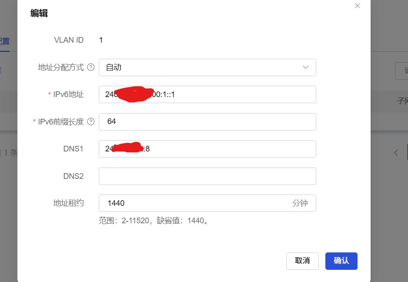This screenshot has width=408, height=282.
Task: Click the 范围：2-11520 hint text
Action: click(154, 221)
